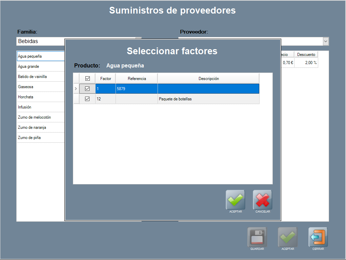Click the green checkmark Aceptar icon in dialog
346x260 pixels.
(x=235, y=200)
